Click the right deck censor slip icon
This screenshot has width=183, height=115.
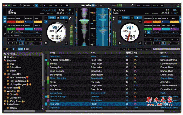click(120, 43)
